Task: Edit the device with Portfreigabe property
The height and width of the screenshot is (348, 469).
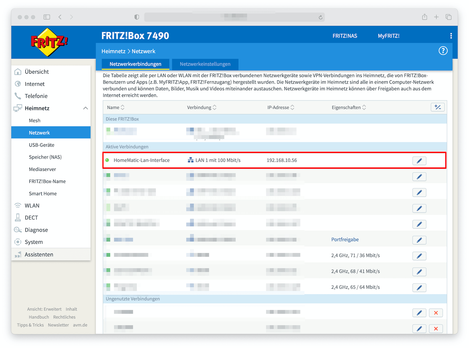Action: (x=419, y=240)
